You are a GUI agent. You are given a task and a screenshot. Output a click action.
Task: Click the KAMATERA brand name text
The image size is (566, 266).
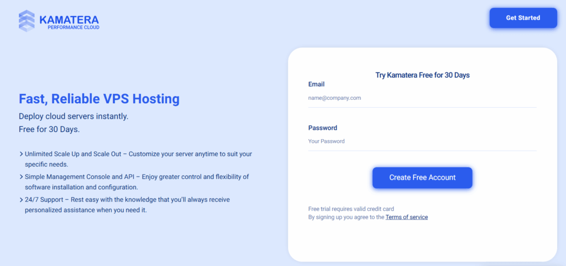click(x=69, y=19)
